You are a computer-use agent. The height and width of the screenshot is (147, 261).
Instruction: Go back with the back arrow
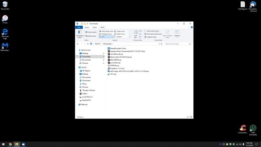[78, 44]
